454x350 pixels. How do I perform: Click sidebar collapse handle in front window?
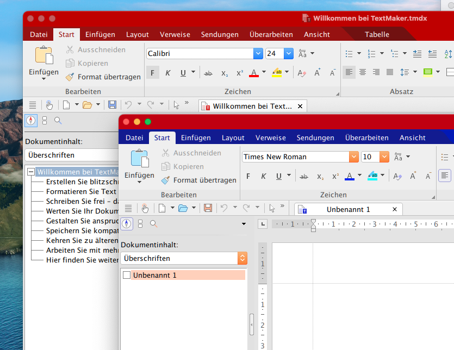pyautogui.click(x=251, y=324)
